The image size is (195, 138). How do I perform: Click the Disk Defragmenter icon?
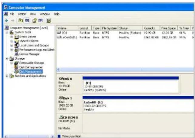[16, 67]
